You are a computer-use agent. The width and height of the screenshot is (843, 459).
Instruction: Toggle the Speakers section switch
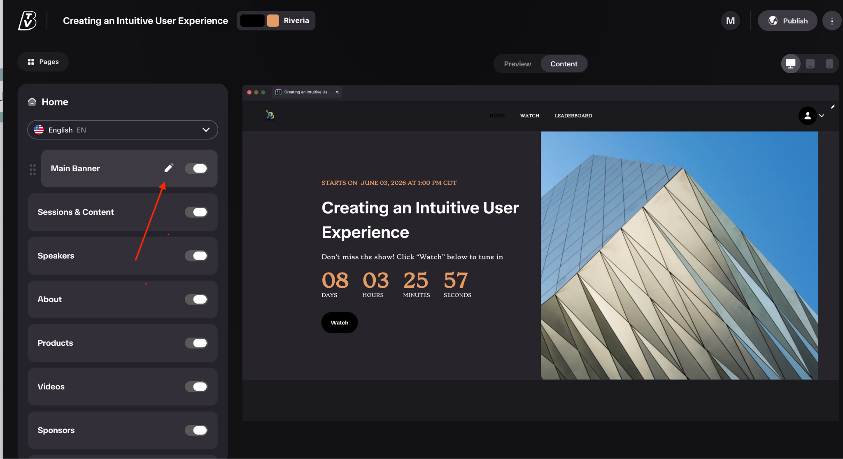click(x=196, y=256)
